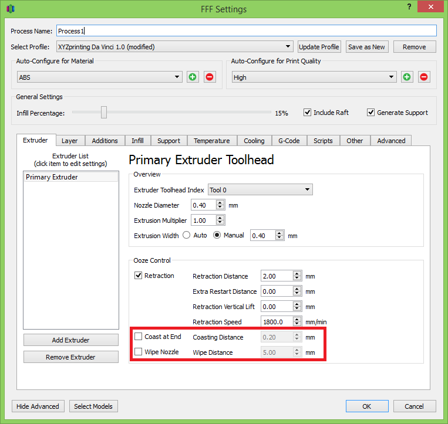Open the Select Profile dropdown

175,46
